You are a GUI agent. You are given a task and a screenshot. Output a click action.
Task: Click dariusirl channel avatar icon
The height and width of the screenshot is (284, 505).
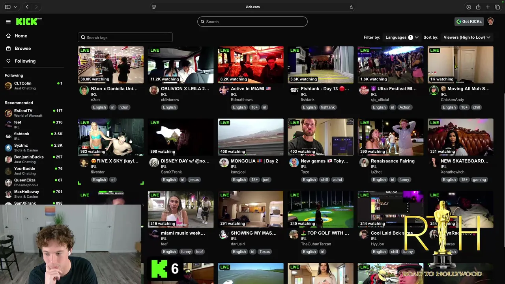pyautogui.click(x=224, y=235)
